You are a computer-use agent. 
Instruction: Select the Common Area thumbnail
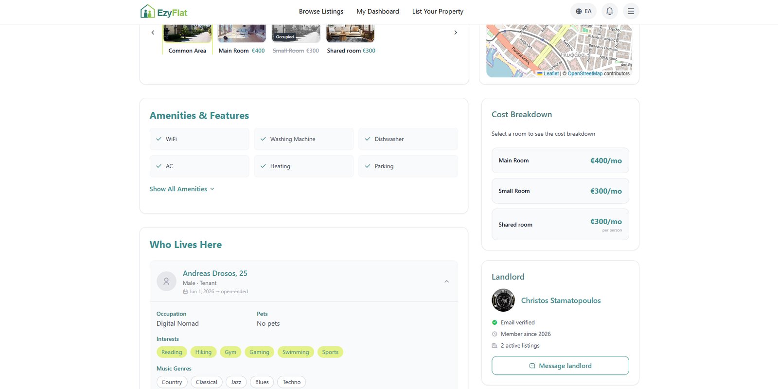tap(187, 39)
